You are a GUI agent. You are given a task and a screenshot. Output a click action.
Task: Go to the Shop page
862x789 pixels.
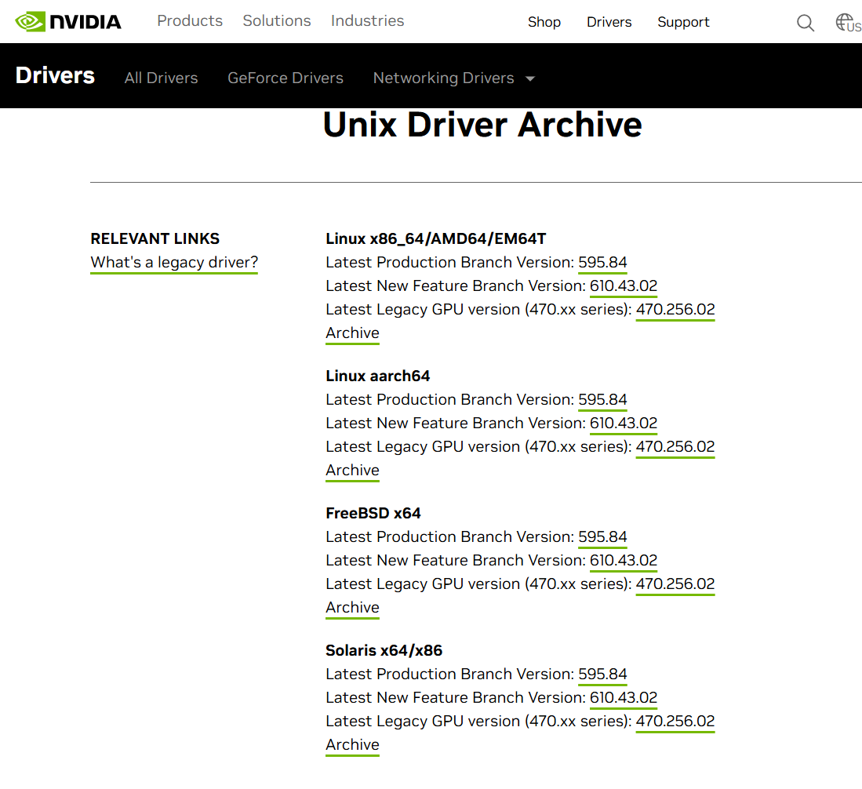(x=544, y=22)
